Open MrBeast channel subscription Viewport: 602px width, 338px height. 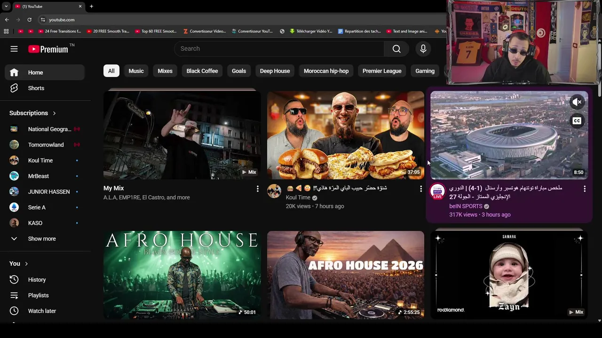[45, 176]
